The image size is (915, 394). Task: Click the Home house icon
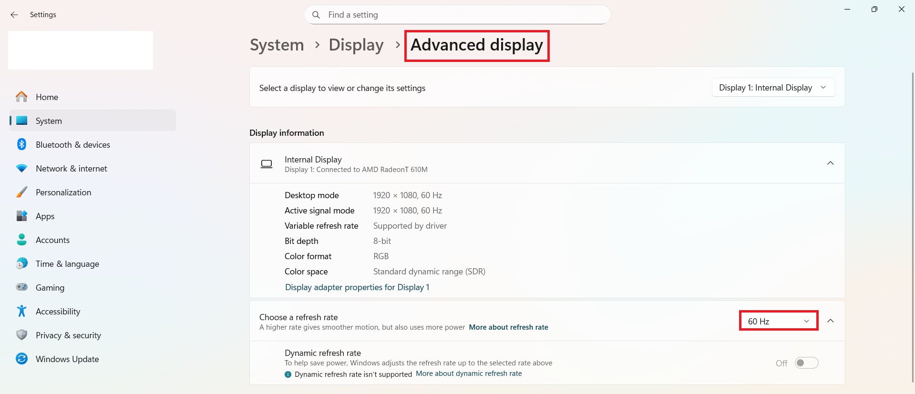21,97
